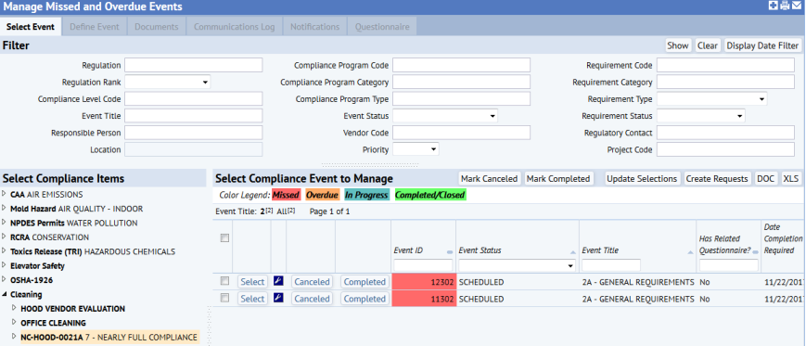Click the Clear filter button
Image resolution: width=806 pixels, height=346 pixels.
click(x=708, y=45)
